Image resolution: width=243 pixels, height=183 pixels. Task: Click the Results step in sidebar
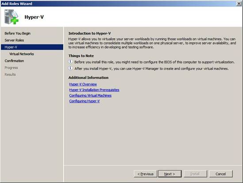pos(10,74)
